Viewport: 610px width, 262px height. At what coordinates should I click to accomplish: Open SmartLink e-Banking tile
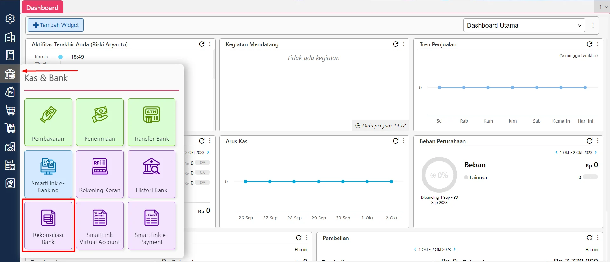48,174
